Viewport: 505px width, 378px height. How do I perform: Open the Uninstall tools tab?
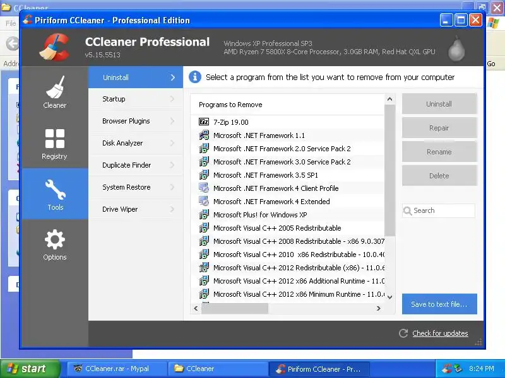136,77
